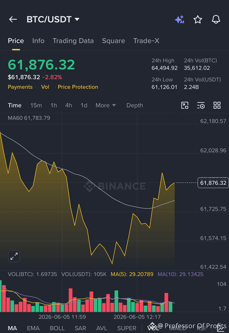Tap the MA(5): 29.20789 volume label
Image resolution: width=229 pixels, height=333 pixels.
pyautogui.click(x=132, y=274)
